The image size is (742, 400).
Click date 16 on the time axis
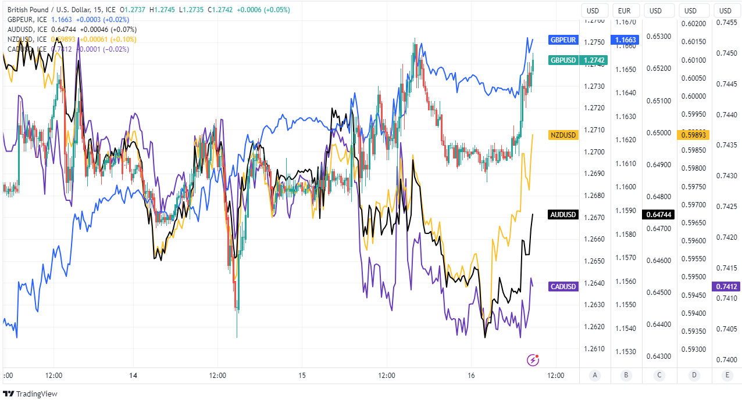tap(471, 376)
